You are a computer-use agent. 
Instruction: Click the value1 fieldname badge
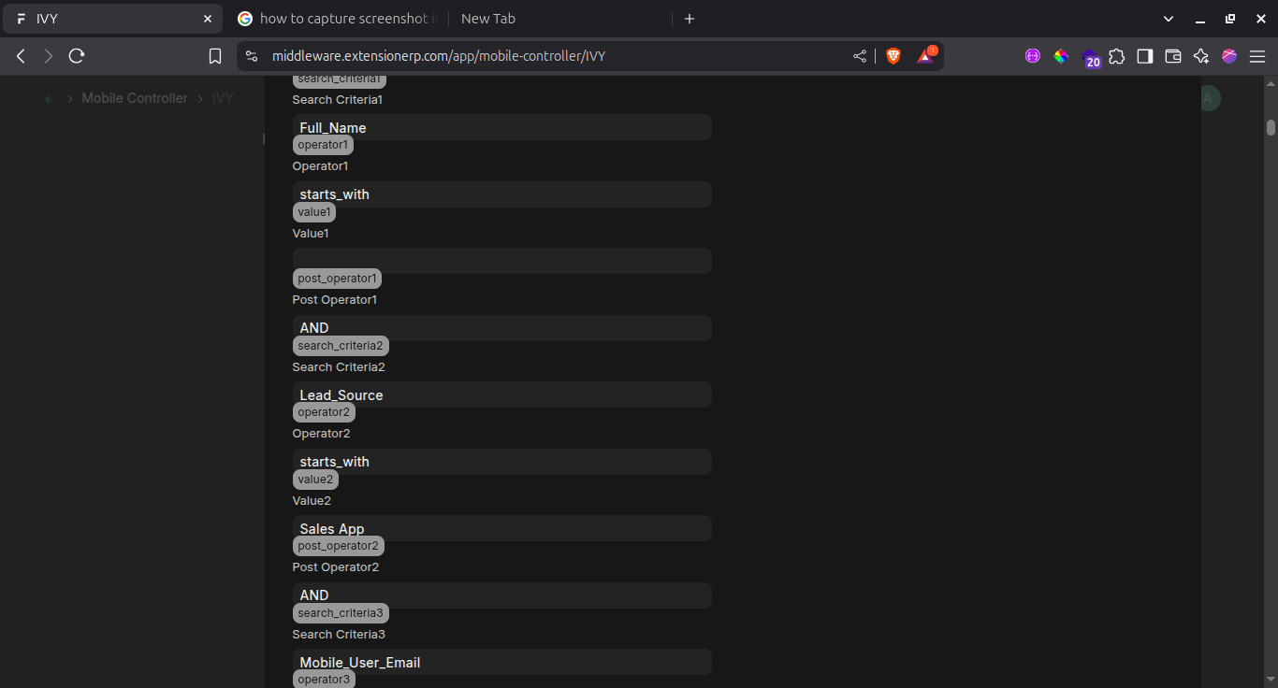click(314, 212)
